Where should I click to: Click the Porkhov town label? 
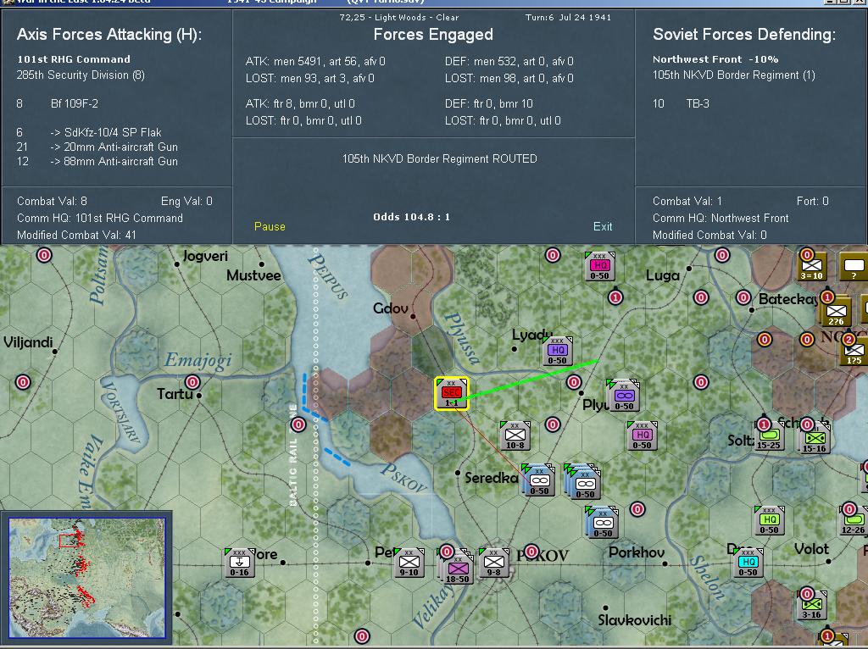click(x=636, y=552)
